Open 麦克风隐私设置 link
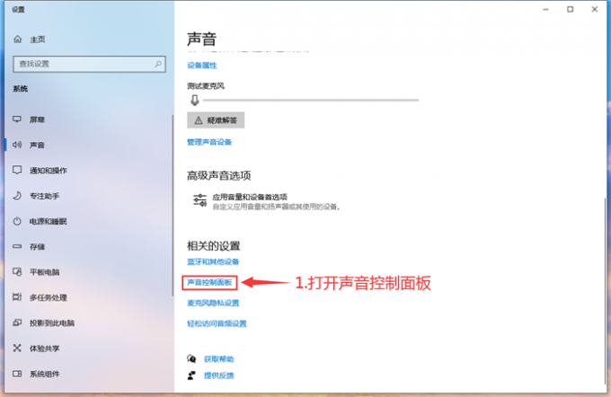Screen dimensions: 611x397 pyautogui.click(x=213, y=303)
